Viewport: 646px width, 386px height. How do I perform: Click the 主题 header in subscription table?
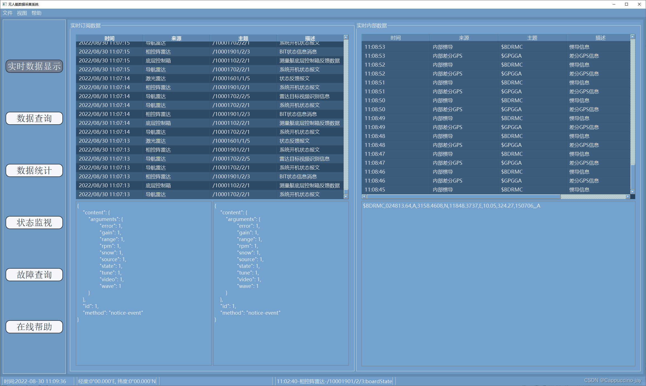[243, 38]
